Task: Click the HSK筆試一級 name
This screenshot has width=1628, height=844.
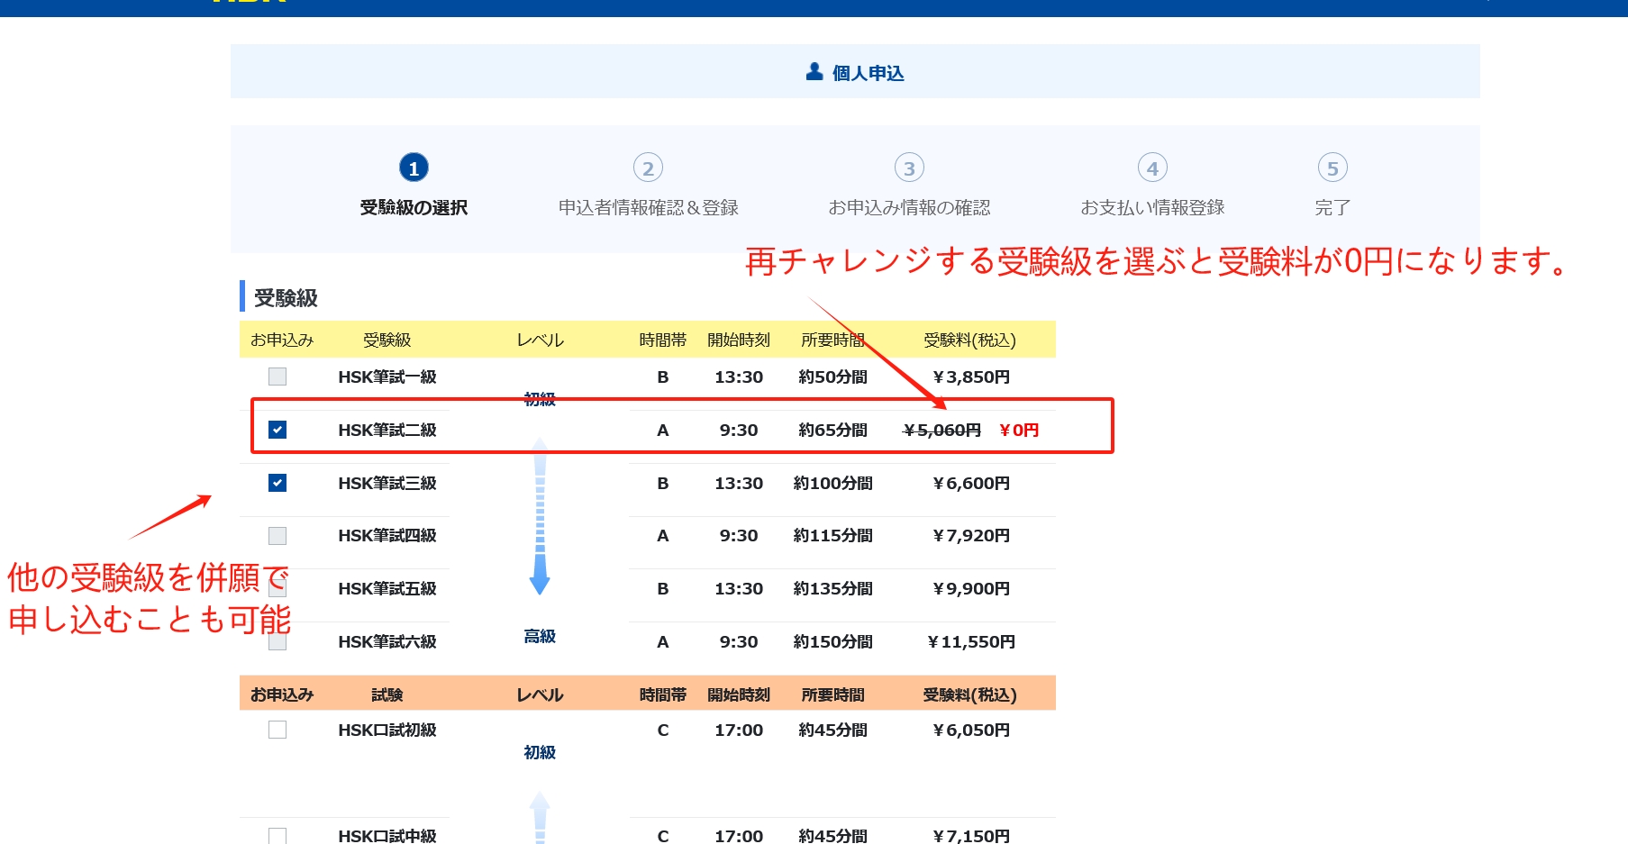Action: coord(387,377)
